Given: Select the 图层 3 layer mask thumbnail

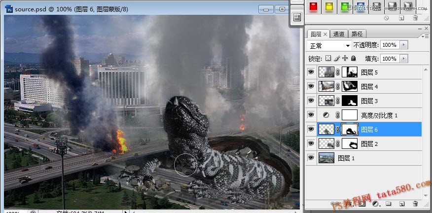Looking at the screenshot, I should coord(350,101).
